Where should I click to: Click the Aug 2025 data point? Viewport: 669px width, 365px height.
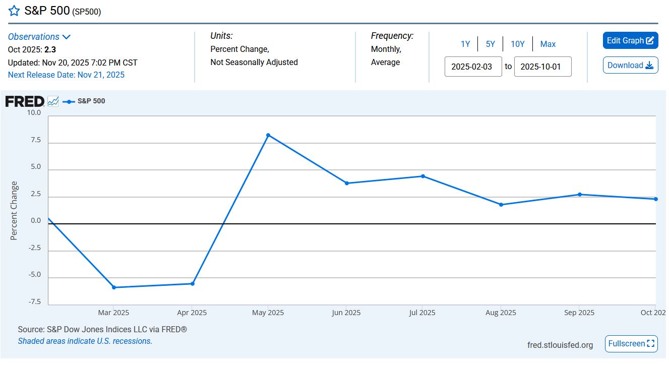[501, 205]
